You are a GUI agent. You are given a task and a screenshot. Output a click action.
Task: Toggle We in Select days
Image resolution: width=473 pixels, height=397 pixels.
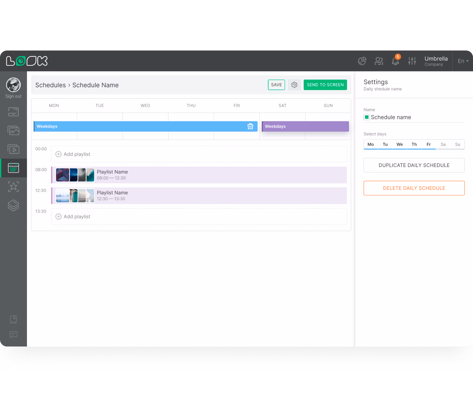tap(400, 144)
